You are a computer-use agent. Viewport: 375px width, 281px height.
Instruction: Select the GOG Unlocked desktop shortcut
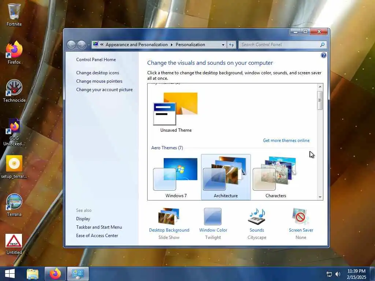[x=14, y=132]
